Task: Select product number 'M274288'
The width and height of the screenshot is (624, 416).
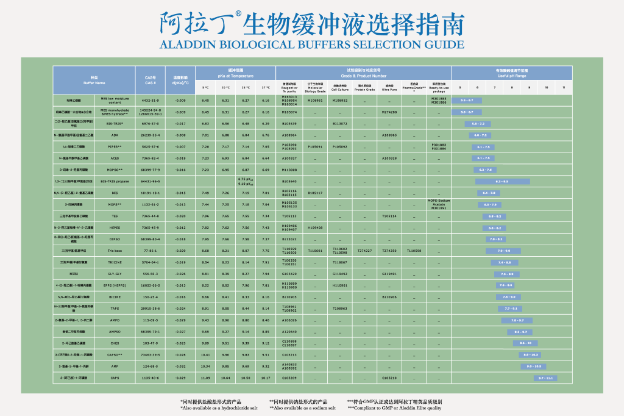Action: point(389,112)
